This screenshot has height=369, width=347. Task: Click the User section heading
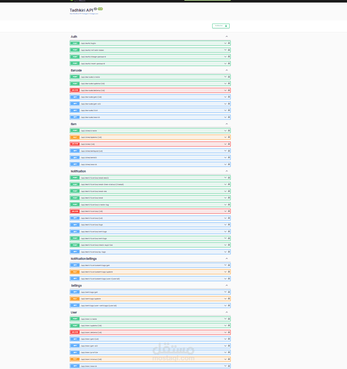(x=74, y=312)
